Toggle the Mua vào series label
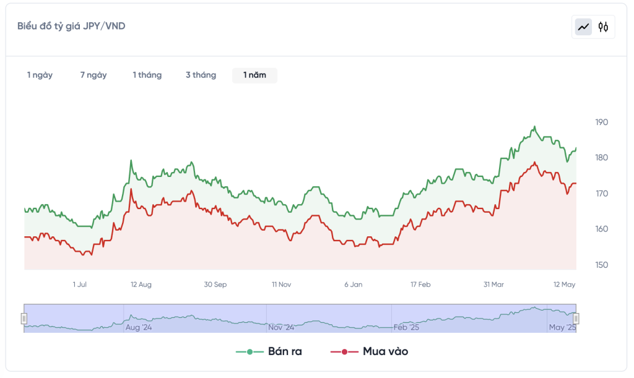 385,351
